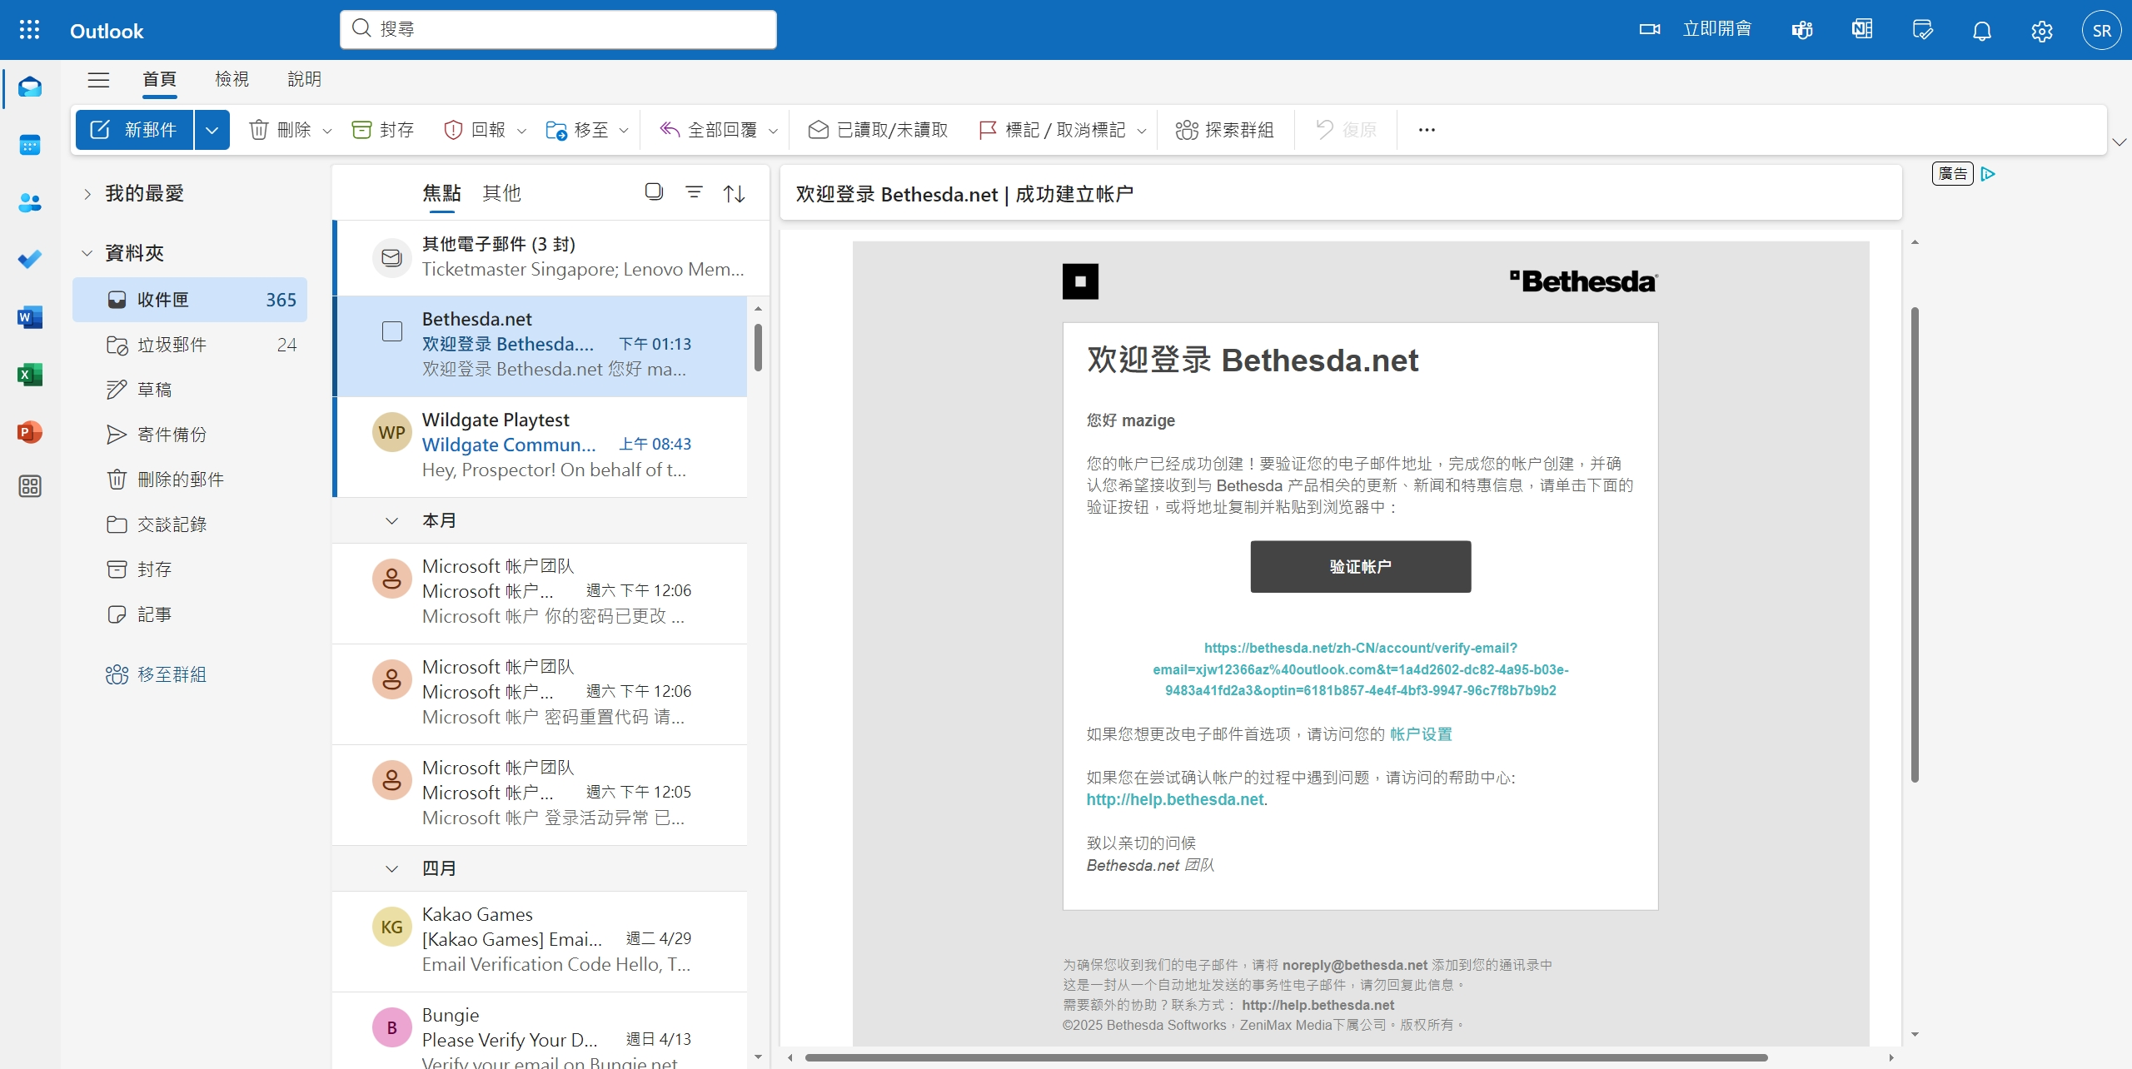Switch to the 其他 inbox tab
Image resolution: width=2132 pixels, height=1069 pixels.
click(501, 193)
